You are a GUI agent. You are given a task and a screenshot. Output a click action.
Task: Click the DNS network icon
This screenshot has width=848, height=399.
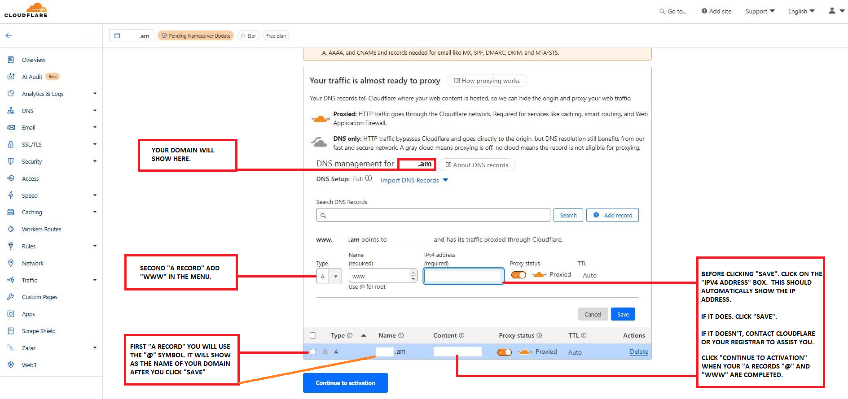click(11, 111)
